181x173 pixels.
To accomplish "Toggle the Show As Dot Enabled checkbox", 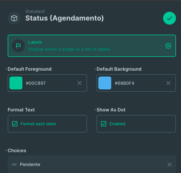I will point(104,124).
